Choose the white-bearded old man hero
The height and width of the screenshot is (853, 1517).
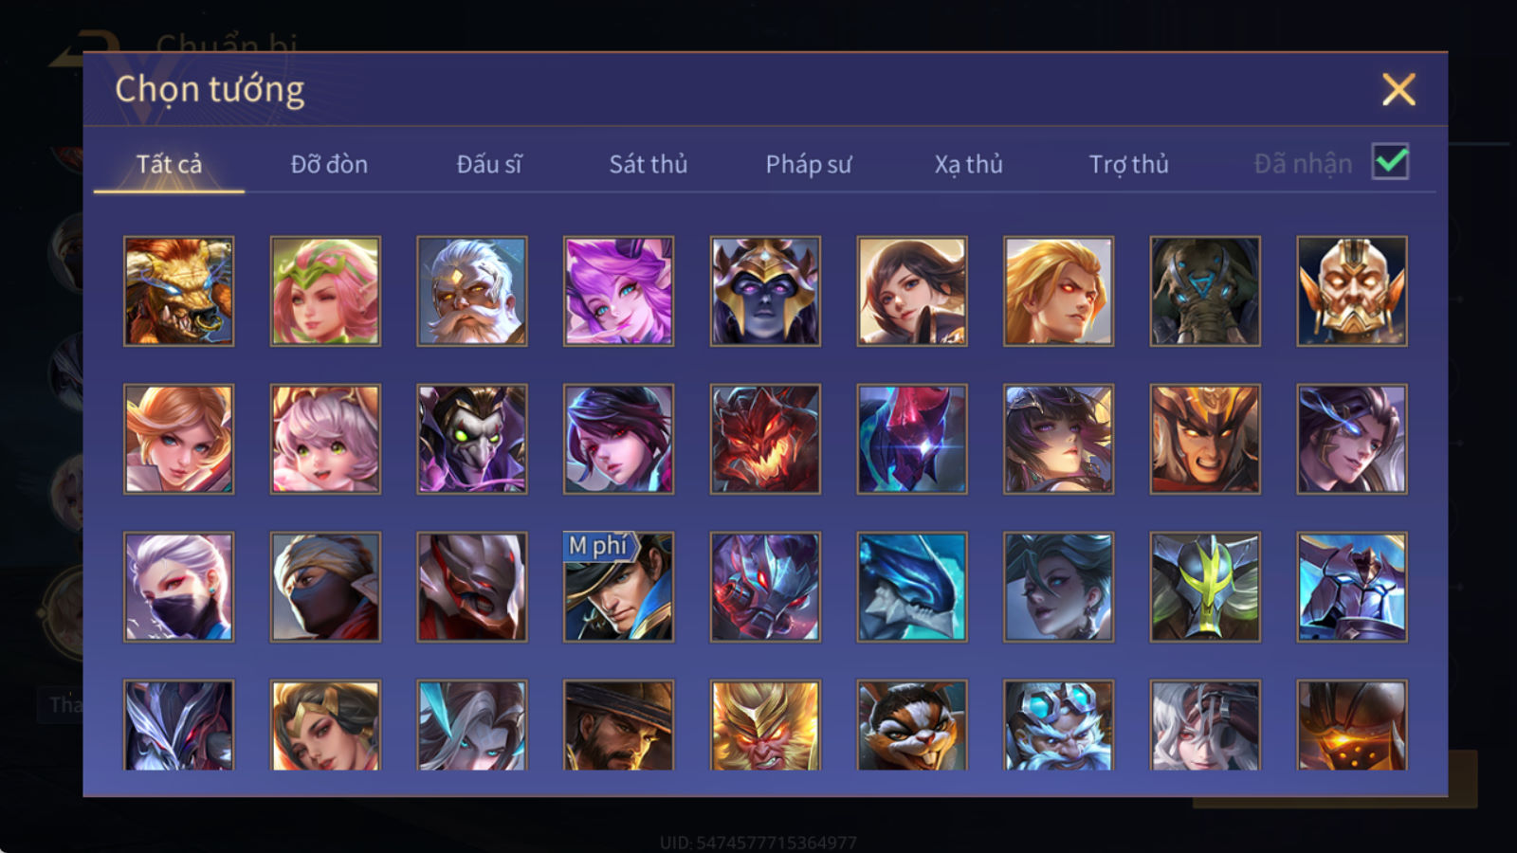[x=471, y=291]
